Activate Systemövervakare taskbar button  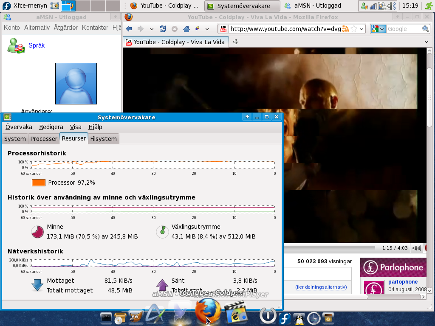point(242,6)
